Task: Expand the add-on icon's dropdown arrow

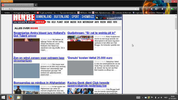Action: pyautogui.click(x=175, y=9)
